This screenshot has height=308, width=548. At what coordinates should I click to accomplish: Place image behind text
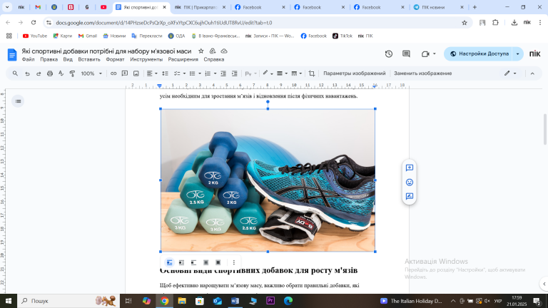pos(205,262)
